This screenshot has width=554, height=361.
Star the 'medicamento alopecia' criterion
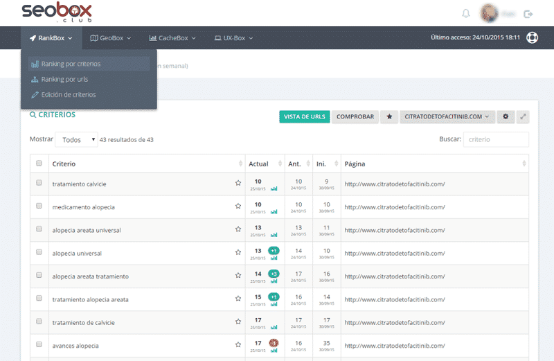[x=238, y=206]
